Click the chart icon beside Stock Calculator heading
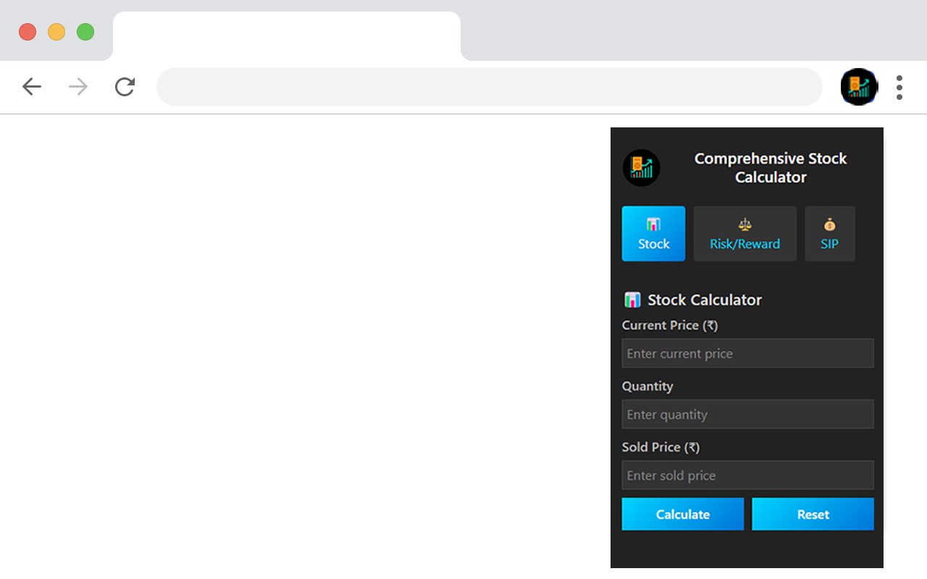 click(632, 300)
